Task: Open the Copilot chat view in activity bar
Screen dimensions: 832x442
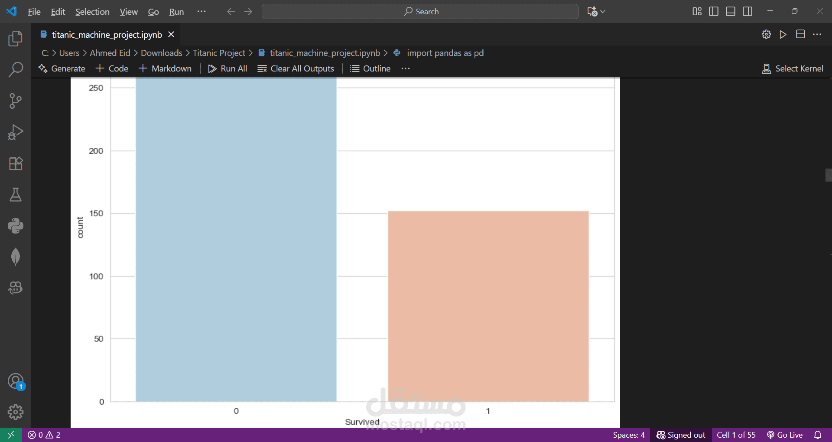Action: tap(16, 288)
